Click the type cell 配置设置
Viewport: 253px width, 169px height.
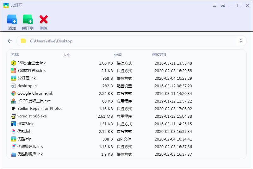click(124, 86)
